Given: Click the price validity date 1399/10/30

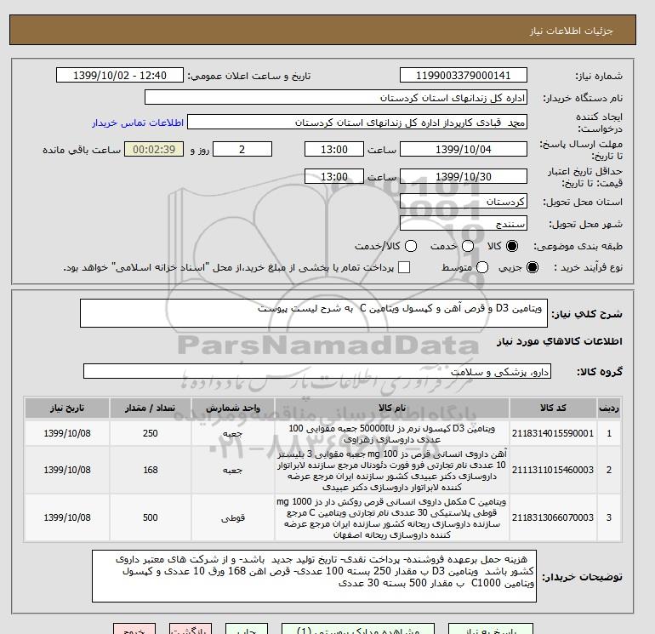Looking at the screenshot, I should pyautogui.click(x=464, y=176).
